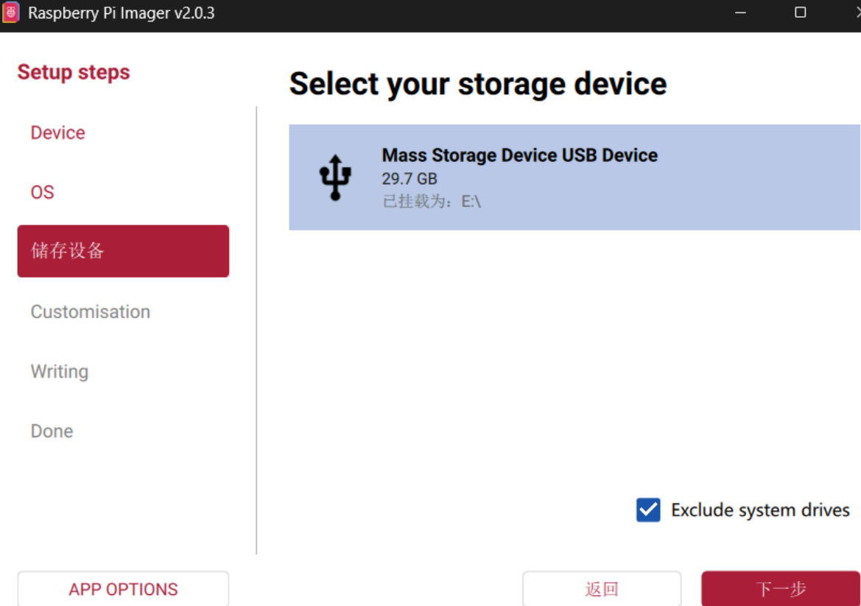Minimize the Raspberry Pi Imager window
861x606 pixels.
pos(740,12)
